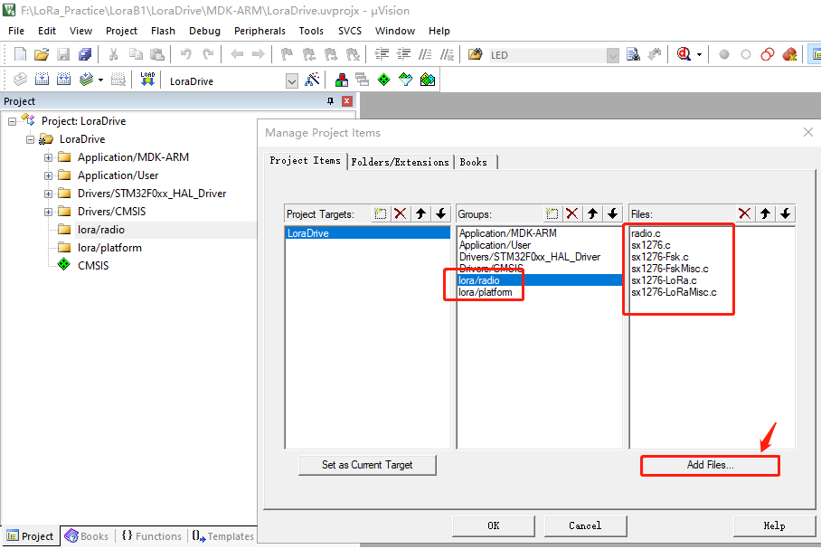Expand the Drivers/CMSIS tree folder
Image resolution: width=821 pixels, height=549 pixels.
48,213
